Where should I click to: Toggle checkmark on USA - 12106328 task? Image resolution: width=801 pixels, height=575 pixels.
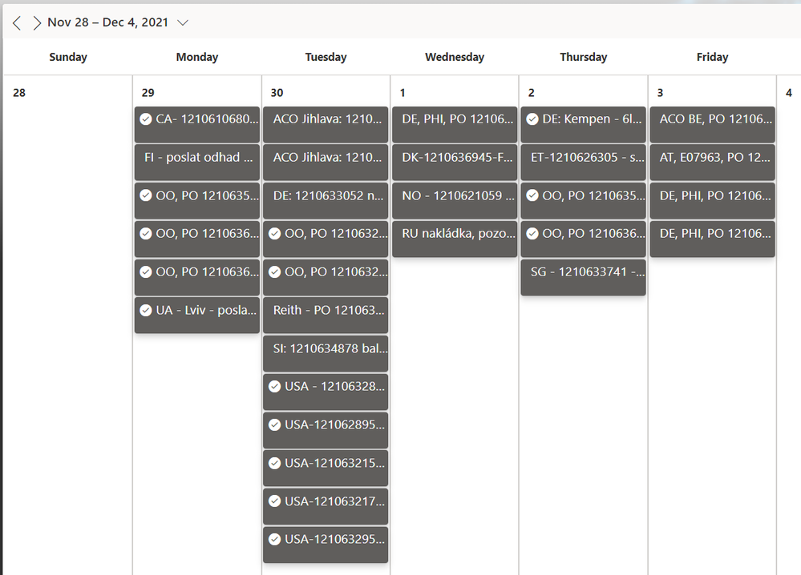coord(274,387)
